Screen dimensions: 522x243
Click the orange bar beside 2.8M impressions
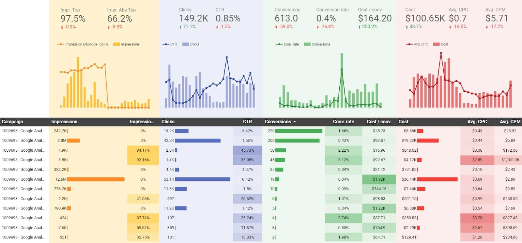pyautogui.click(x=73, y=141)
